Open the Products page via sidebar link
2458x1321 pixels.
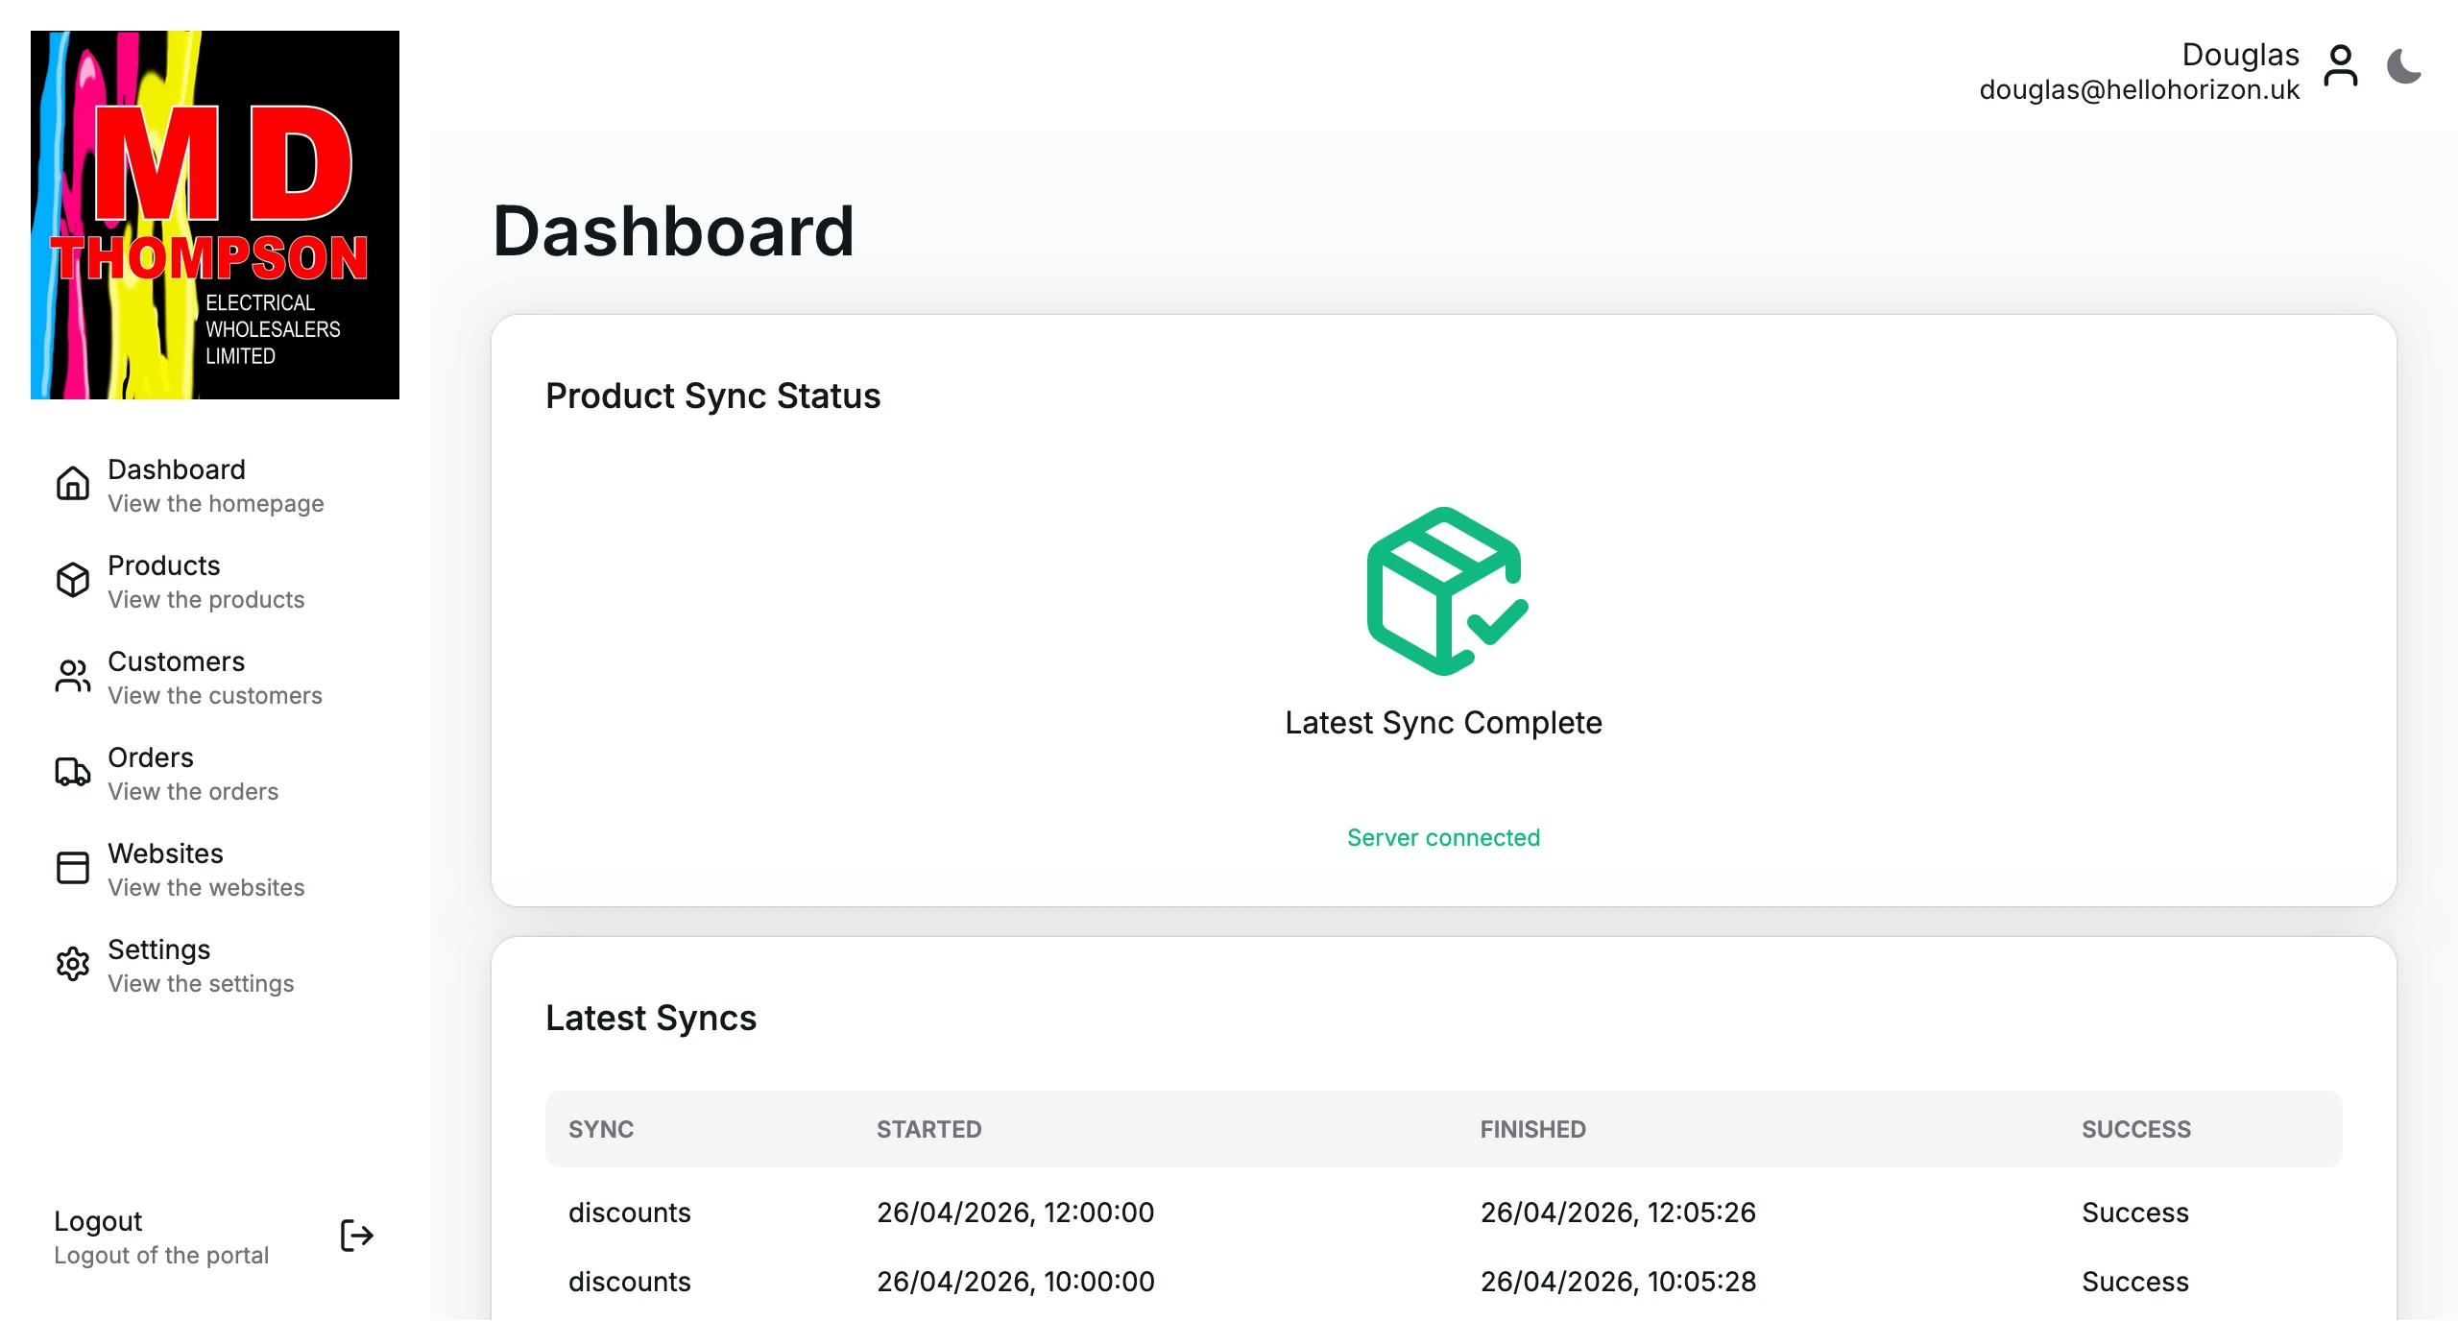[163, 565]
